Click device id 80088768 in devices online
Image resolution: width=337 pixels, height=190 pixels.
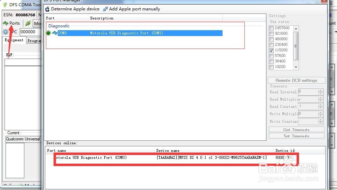click(x=284, y=158)
